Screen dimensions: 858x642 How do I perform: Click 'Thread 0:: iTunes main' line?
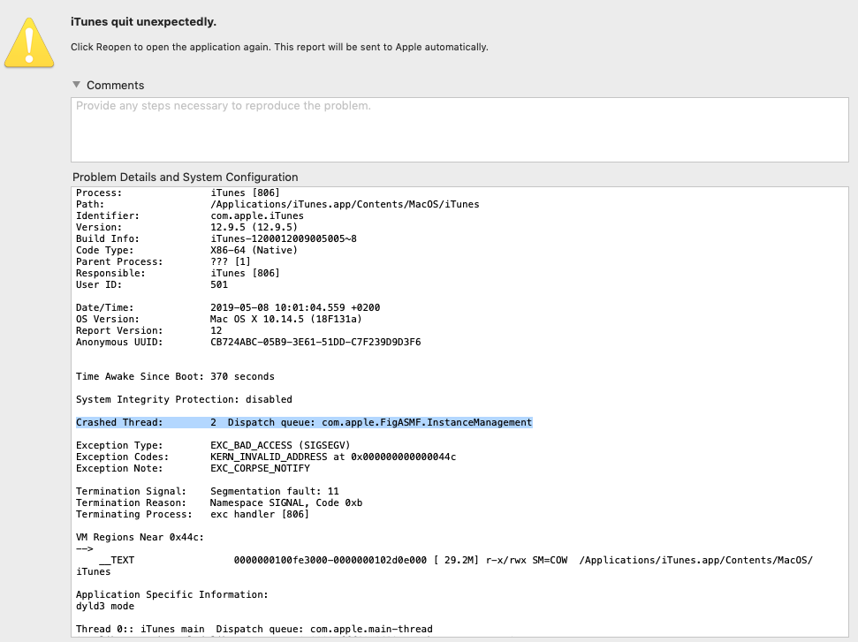[x=254, y=629]
